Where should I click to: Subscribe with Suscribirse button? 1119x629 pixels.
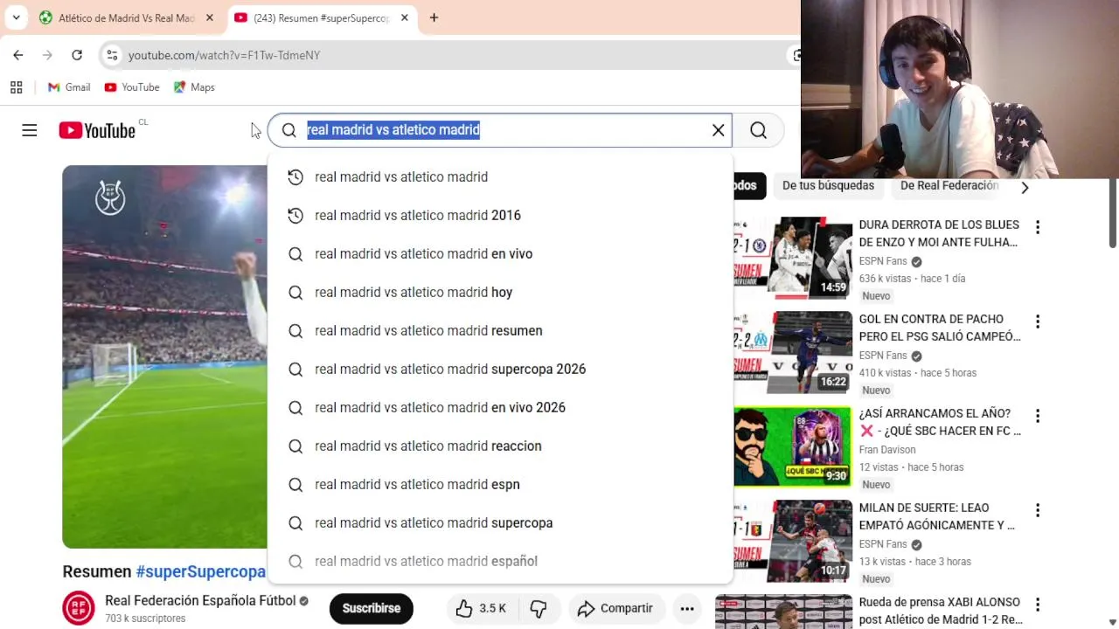[x=372, y=608]
